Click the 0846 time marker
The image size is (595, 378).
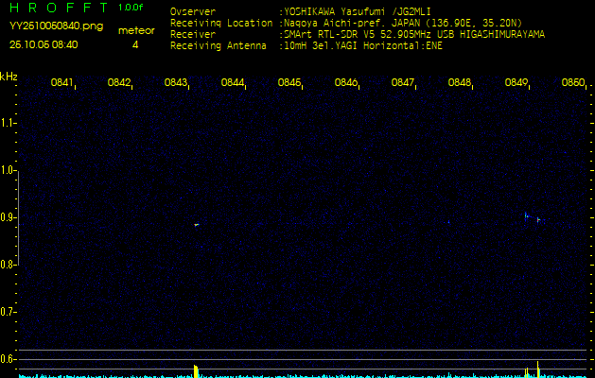345,82
